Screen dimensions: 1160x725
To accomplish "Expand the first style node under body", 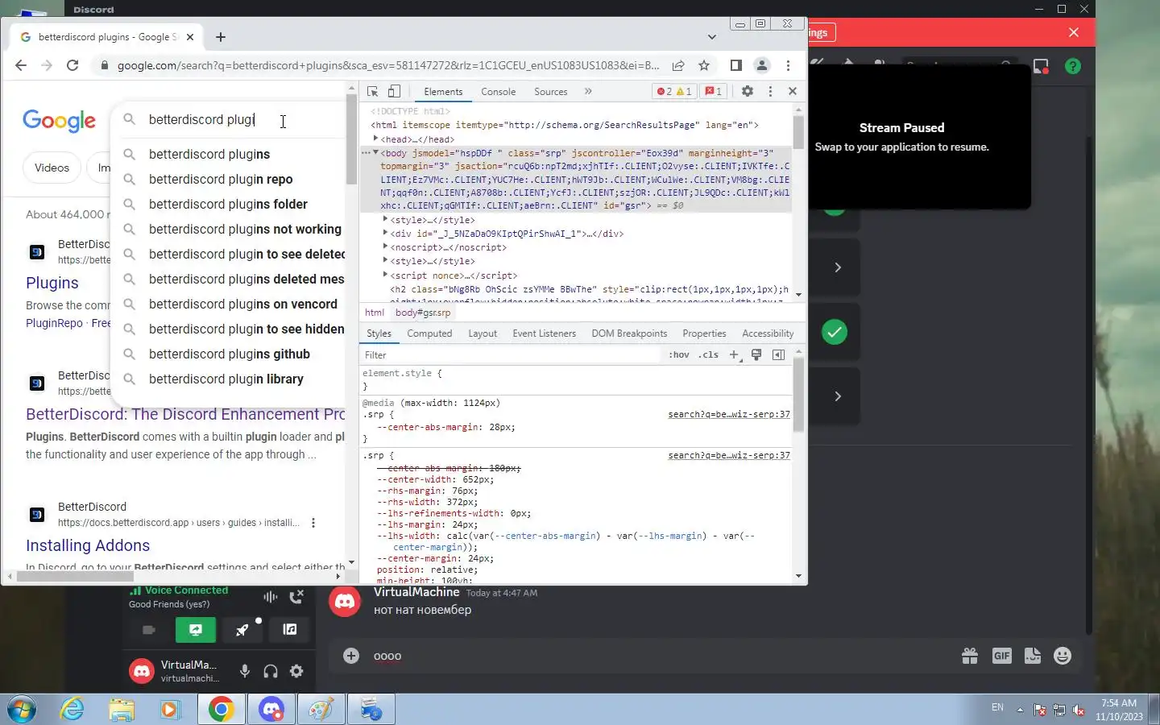I will pos(385,220).
